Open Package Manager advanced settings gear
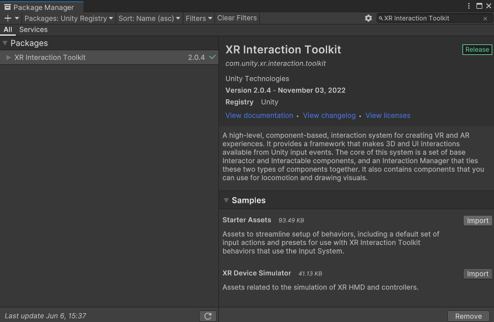494x322 pixels. (x=368, y=18)
